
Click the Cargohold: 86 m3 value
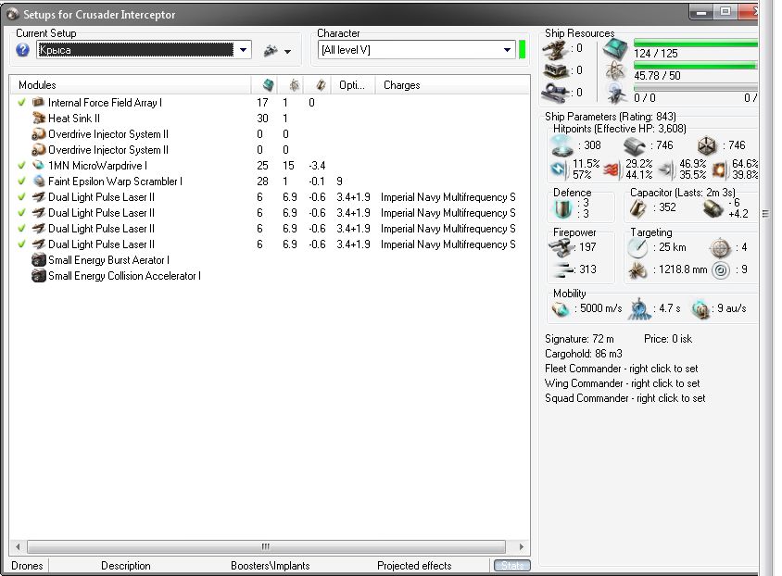coord(584,355)
